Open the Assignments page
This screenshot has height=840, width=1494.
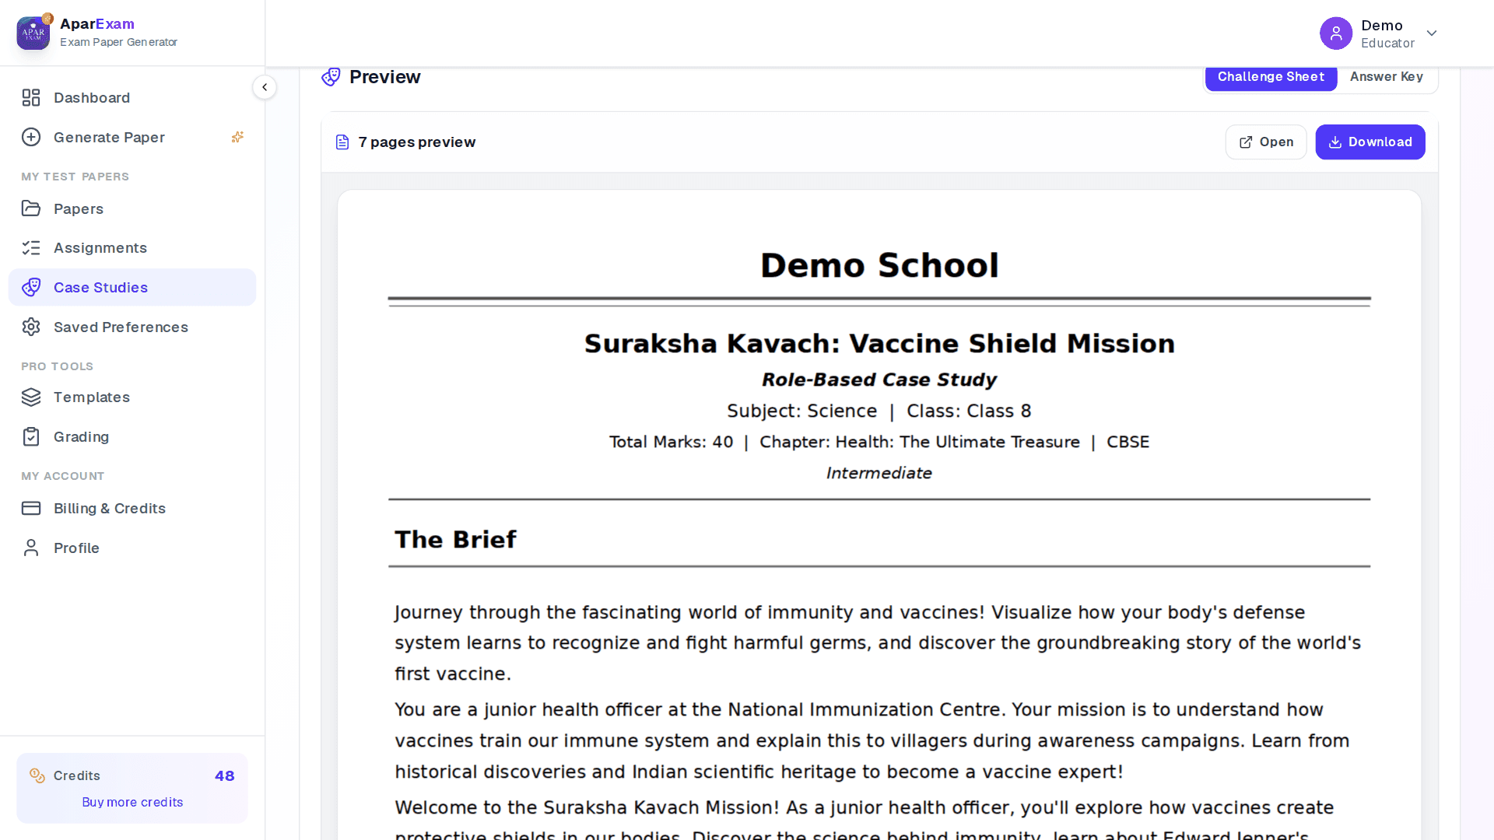coord(132,248)
